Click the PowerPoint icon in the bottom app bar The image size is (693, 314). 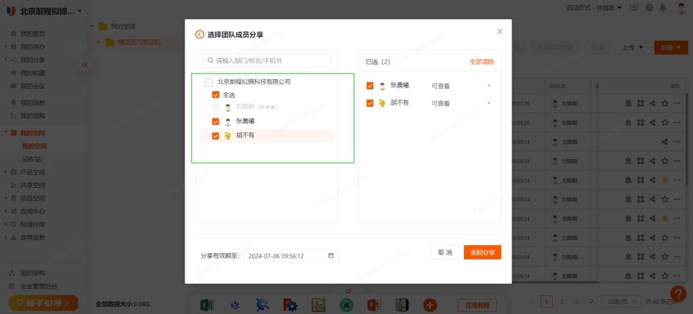(x=374, y=305)
